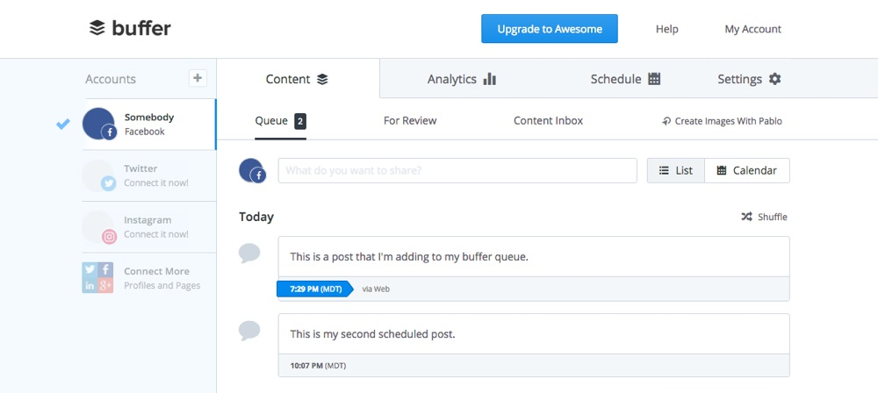878x393 pixels.
Task: Click the 'via Web' label
Action: coord(376,289)
